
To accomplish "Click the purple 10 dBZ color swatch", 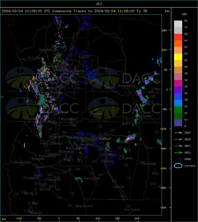I will [178, 123].
